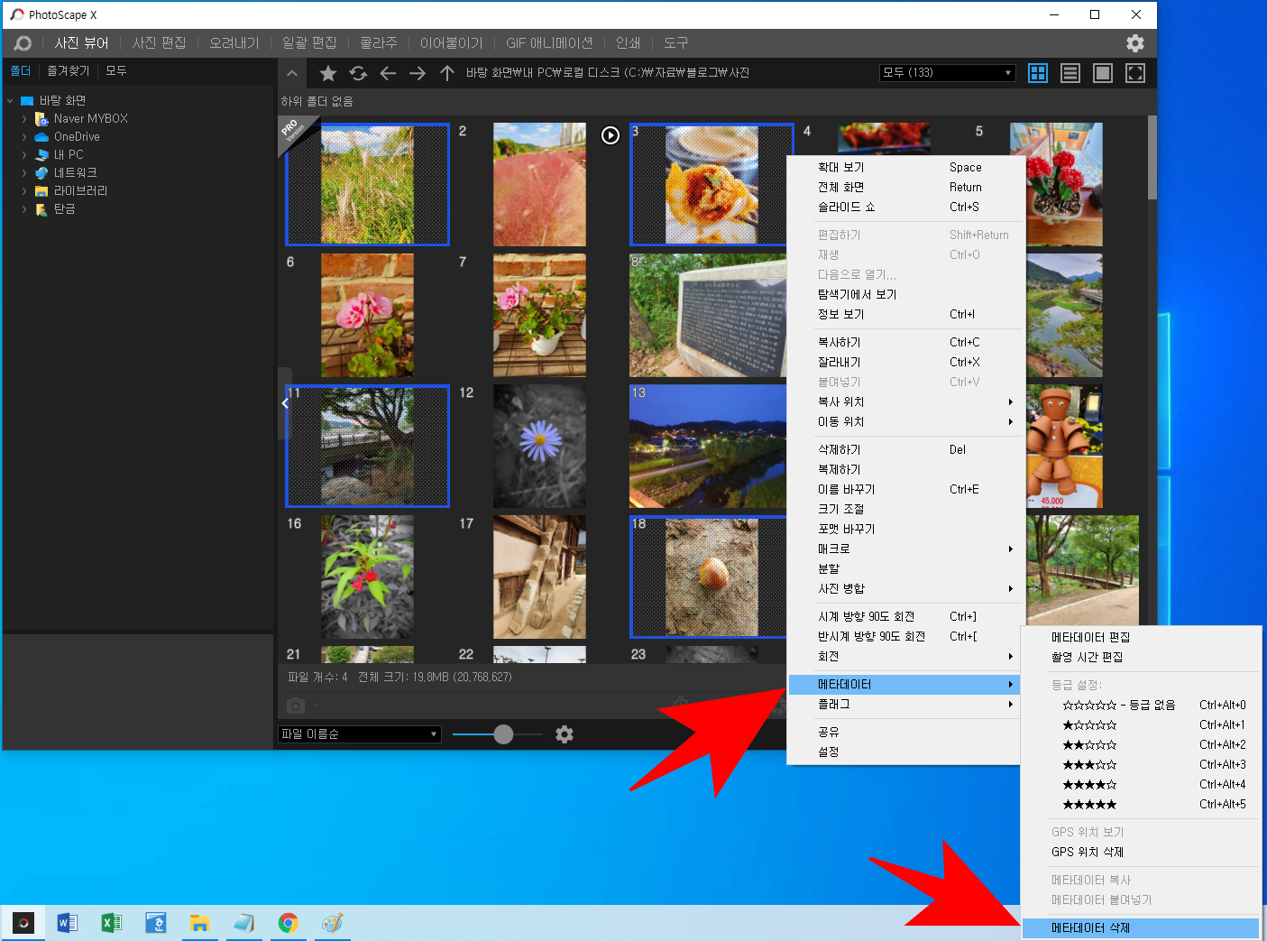Expand the 내 PC tree node
Viewport: 1267px width, 941px height.
pyautogui.click(x=23, y=154)
